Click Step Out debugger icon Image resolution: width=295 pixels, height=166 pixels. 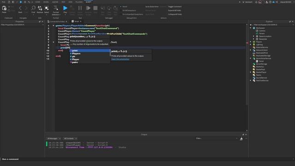pos(115,8)
